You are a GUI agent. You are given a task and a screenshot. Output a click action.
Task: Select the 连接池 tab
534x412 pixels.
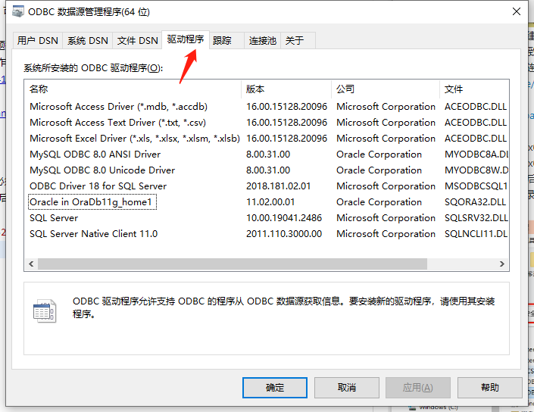(263, 41)
